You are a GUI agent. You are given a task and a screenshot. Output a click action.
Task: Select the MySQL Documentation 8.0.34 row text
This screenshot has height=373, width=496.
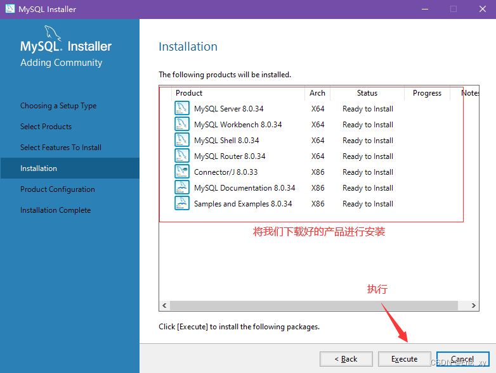pos(245,187)
